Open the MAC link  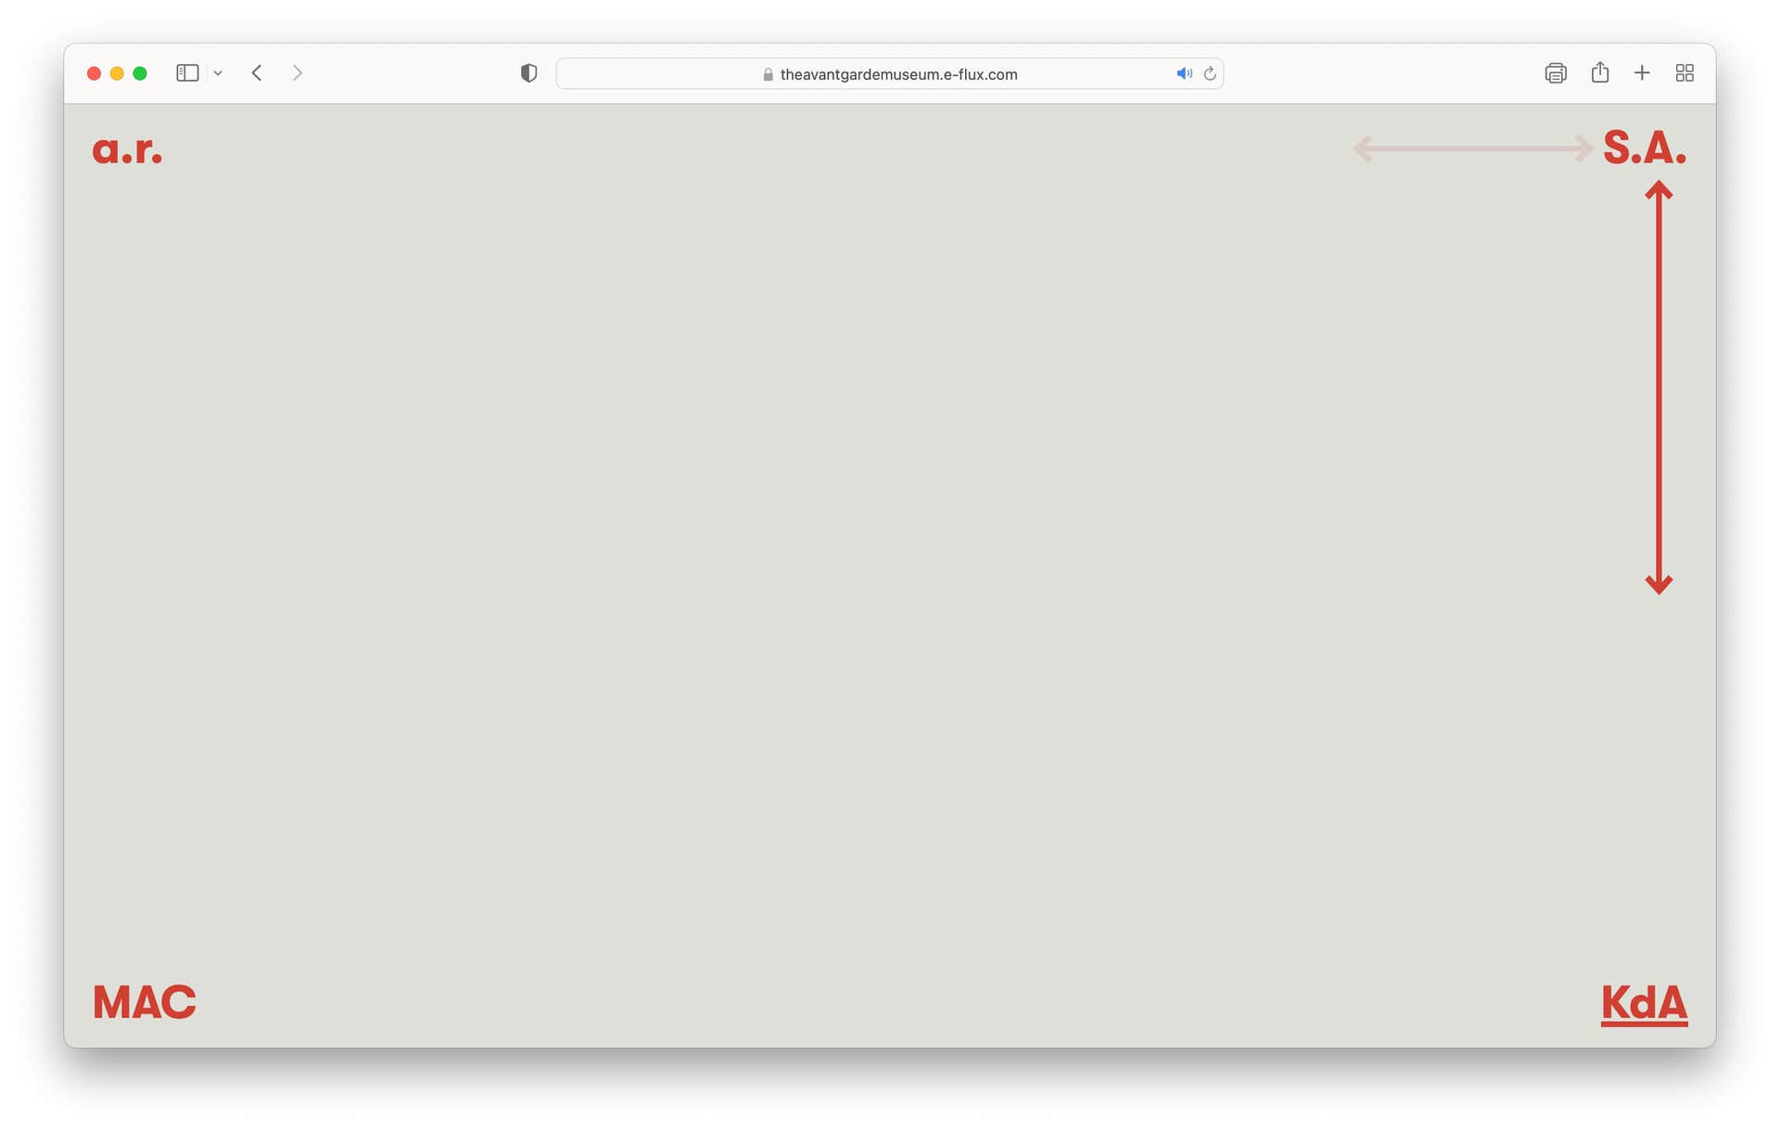(x=144, y=1002)
